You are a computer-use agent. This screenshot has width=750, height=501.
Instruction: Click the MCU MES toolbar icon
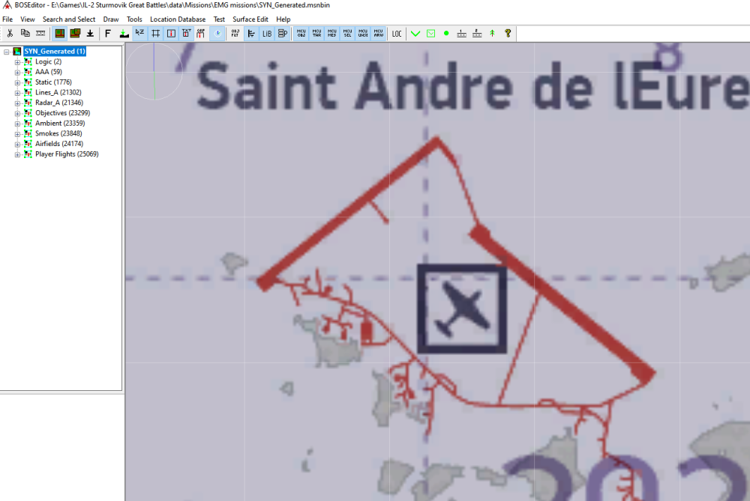332,34
